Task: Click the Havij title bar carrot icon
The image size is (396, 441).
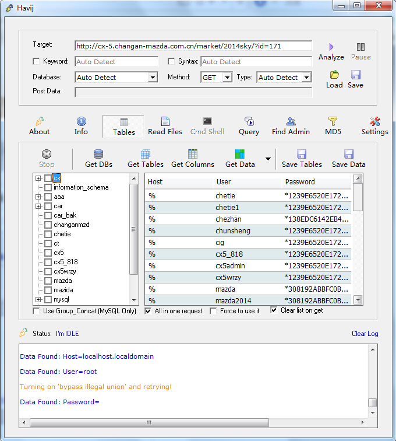Action: (9, 8)
